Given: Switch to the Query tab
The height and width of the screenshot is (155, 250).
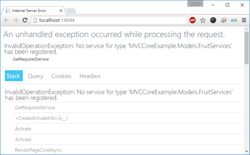Looking at the screenshot, I should click(x=35, y=76).
